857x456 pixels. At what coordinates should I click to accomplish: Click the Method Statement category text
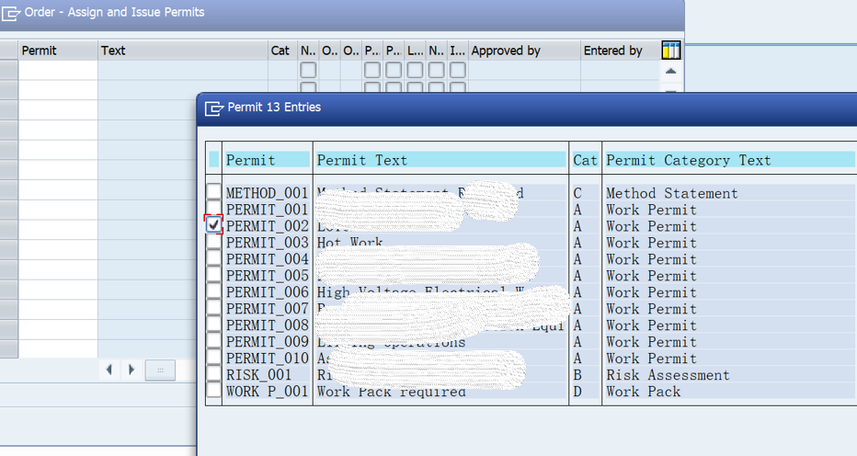point(672,193)
